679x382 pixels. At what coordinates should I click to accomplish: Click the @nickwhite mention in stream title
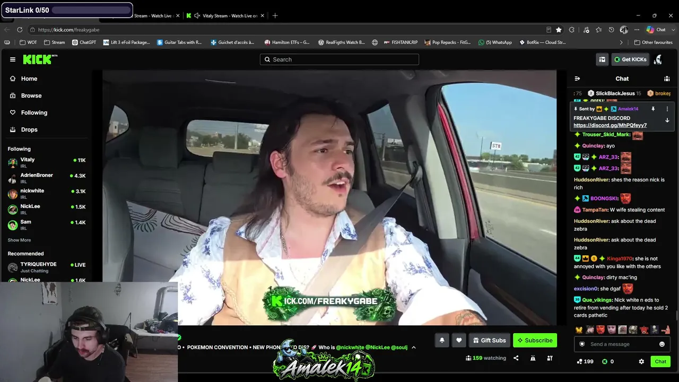click(350, 348)
